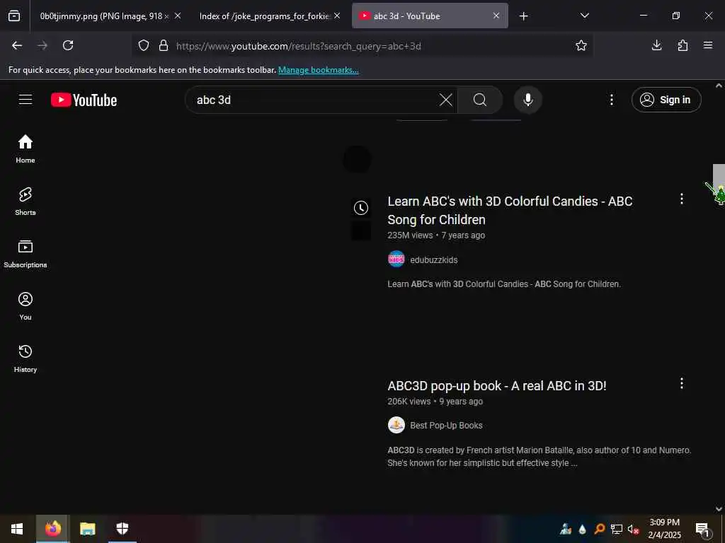Click the site padlock icon
The height and width of the screenshot is (543, 725).
[164, 45]
